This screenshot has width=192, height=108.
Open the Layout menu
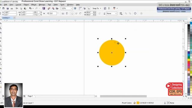18,5
